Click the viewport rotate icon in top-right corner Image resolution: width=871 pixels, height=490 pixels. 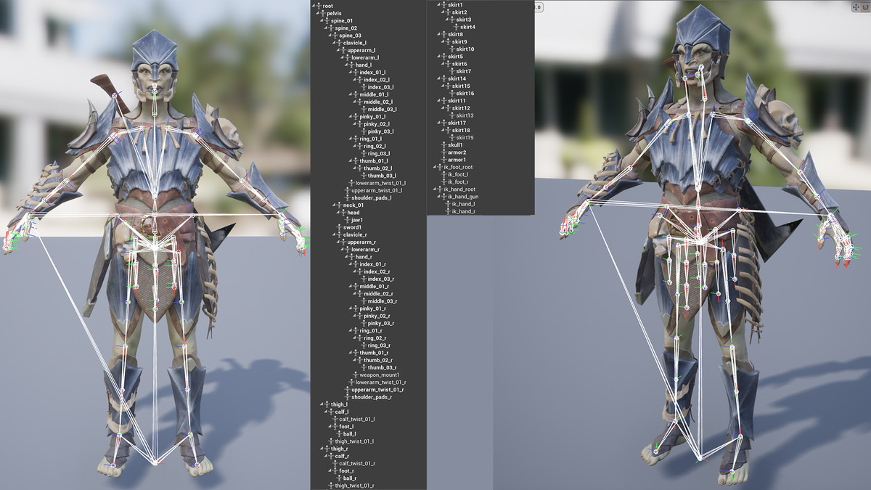[x=864, y=7]
